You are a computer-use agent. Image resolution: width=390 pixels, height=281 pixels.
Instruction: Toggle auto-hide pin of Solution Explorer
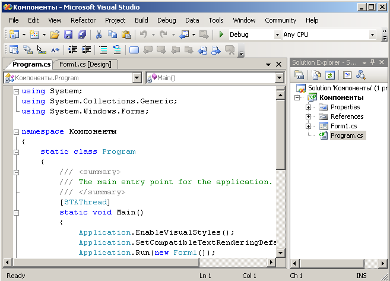(x=372, y=62)
